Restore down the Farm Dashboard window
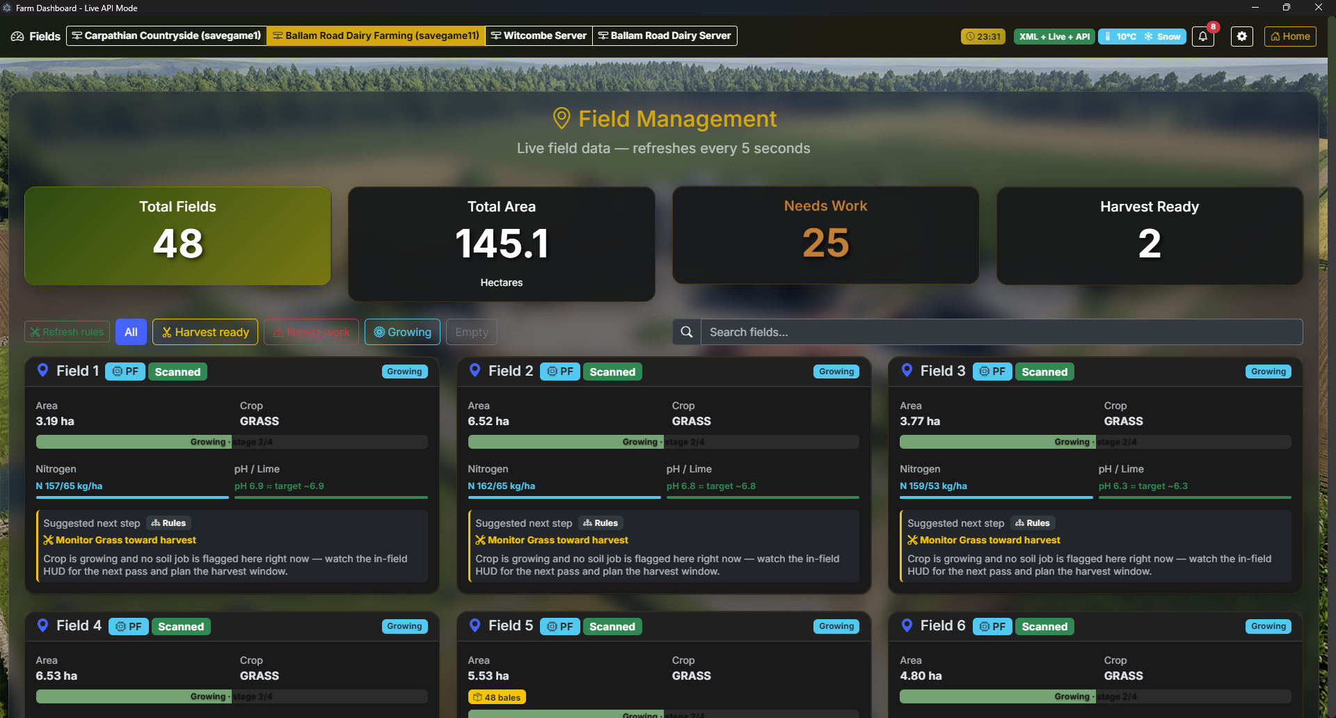The width and height of the screenshot is (1336, 718). (x=1287, y=8)
